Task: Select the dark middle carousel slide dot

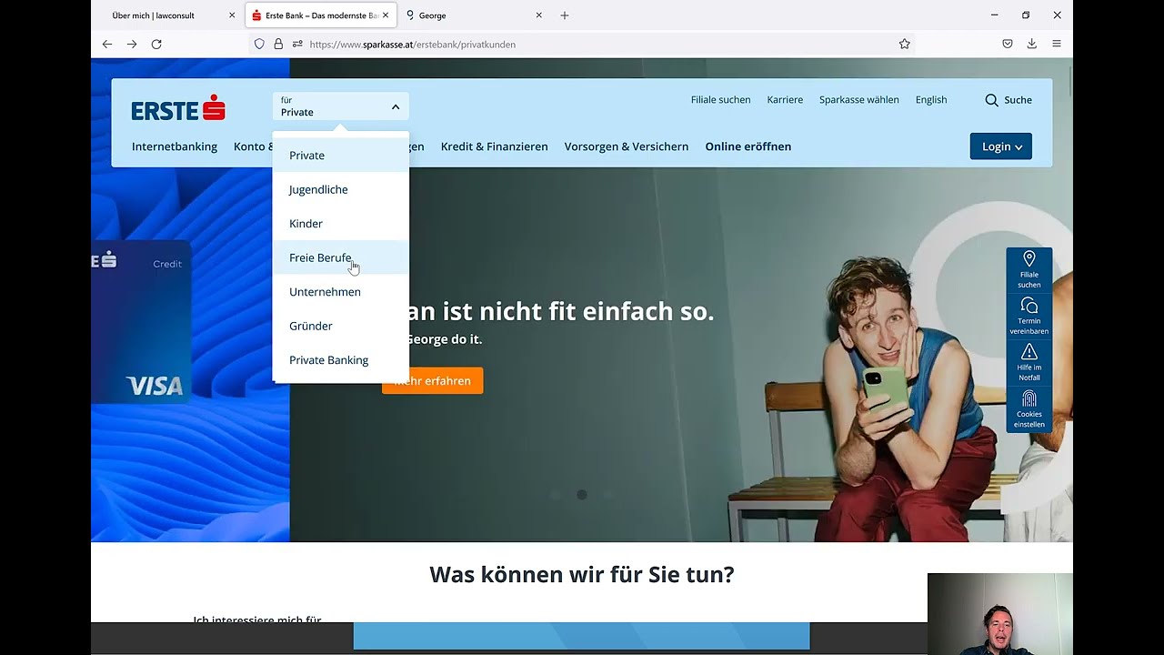Action: coord(582,495)
